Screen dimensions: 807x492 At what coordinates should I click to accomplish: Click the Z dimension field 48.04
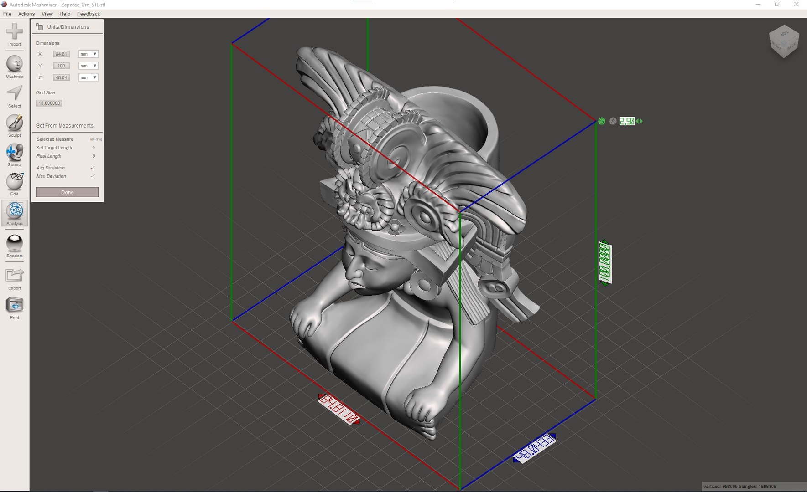click(61, 78)
